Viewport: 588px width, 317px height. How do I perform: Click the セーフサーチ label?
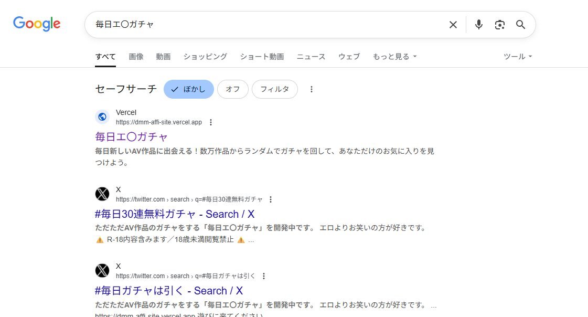(126, 89)
